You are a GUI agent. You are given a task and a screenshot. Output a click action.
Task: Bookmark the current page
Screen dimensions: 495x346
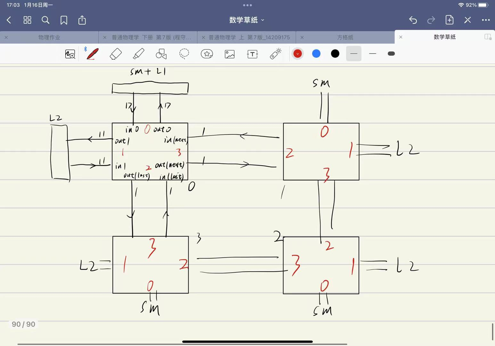(x=64, y=20)
